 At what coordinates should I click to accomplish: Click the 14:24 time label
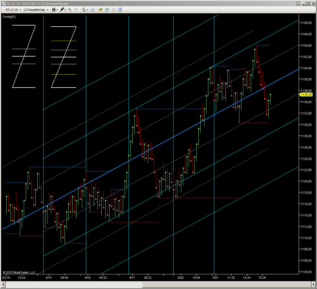246,278
